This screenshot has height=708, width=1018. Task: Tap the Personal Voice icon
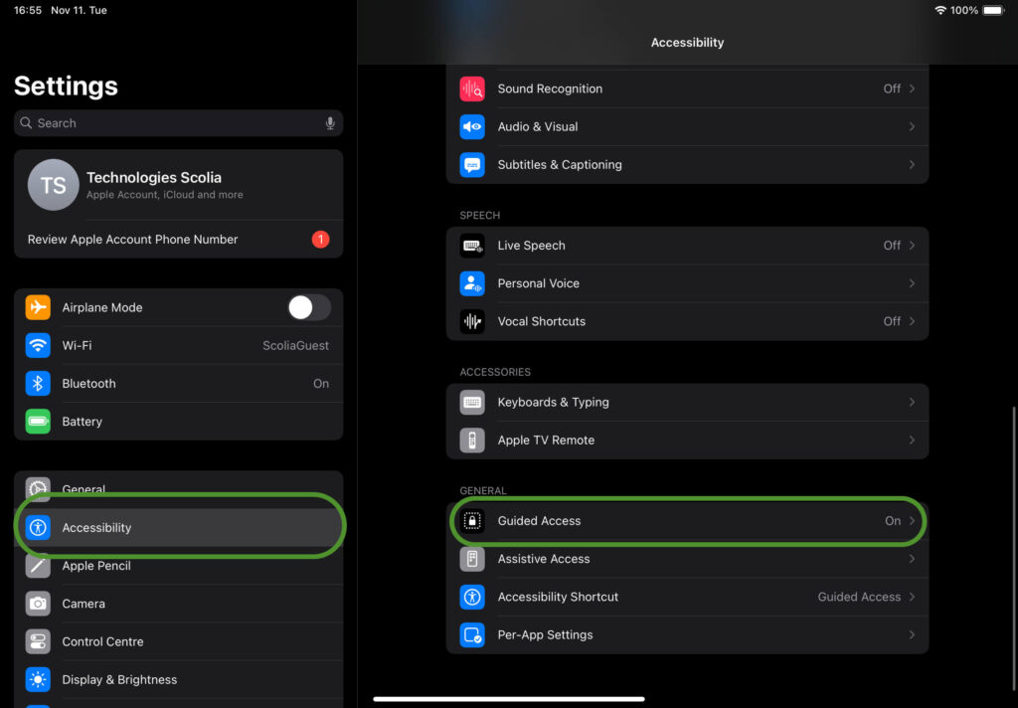(x=472, y=283)
